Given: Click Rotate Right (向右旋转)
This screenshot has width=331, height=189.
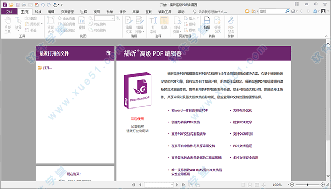Looking at the screenshot, I should [x=97, y=30].
